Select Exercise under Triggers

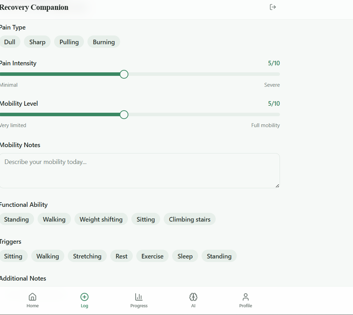(x=152, y=256)
